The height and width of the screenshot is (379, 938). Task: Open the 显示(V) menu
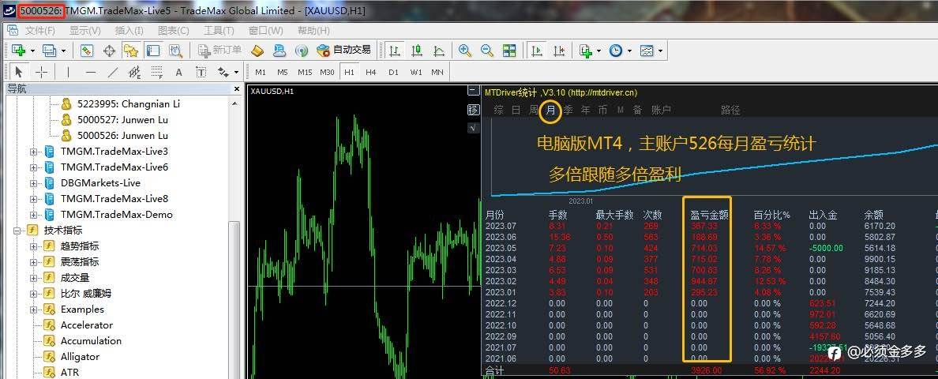coord(85,31)
